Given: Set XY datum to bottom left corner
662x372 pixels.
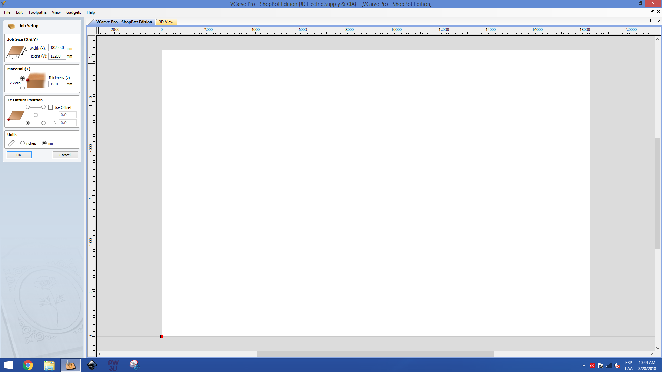Looking at the screenshot, I should pyautogui.click(x=28, y=123).
